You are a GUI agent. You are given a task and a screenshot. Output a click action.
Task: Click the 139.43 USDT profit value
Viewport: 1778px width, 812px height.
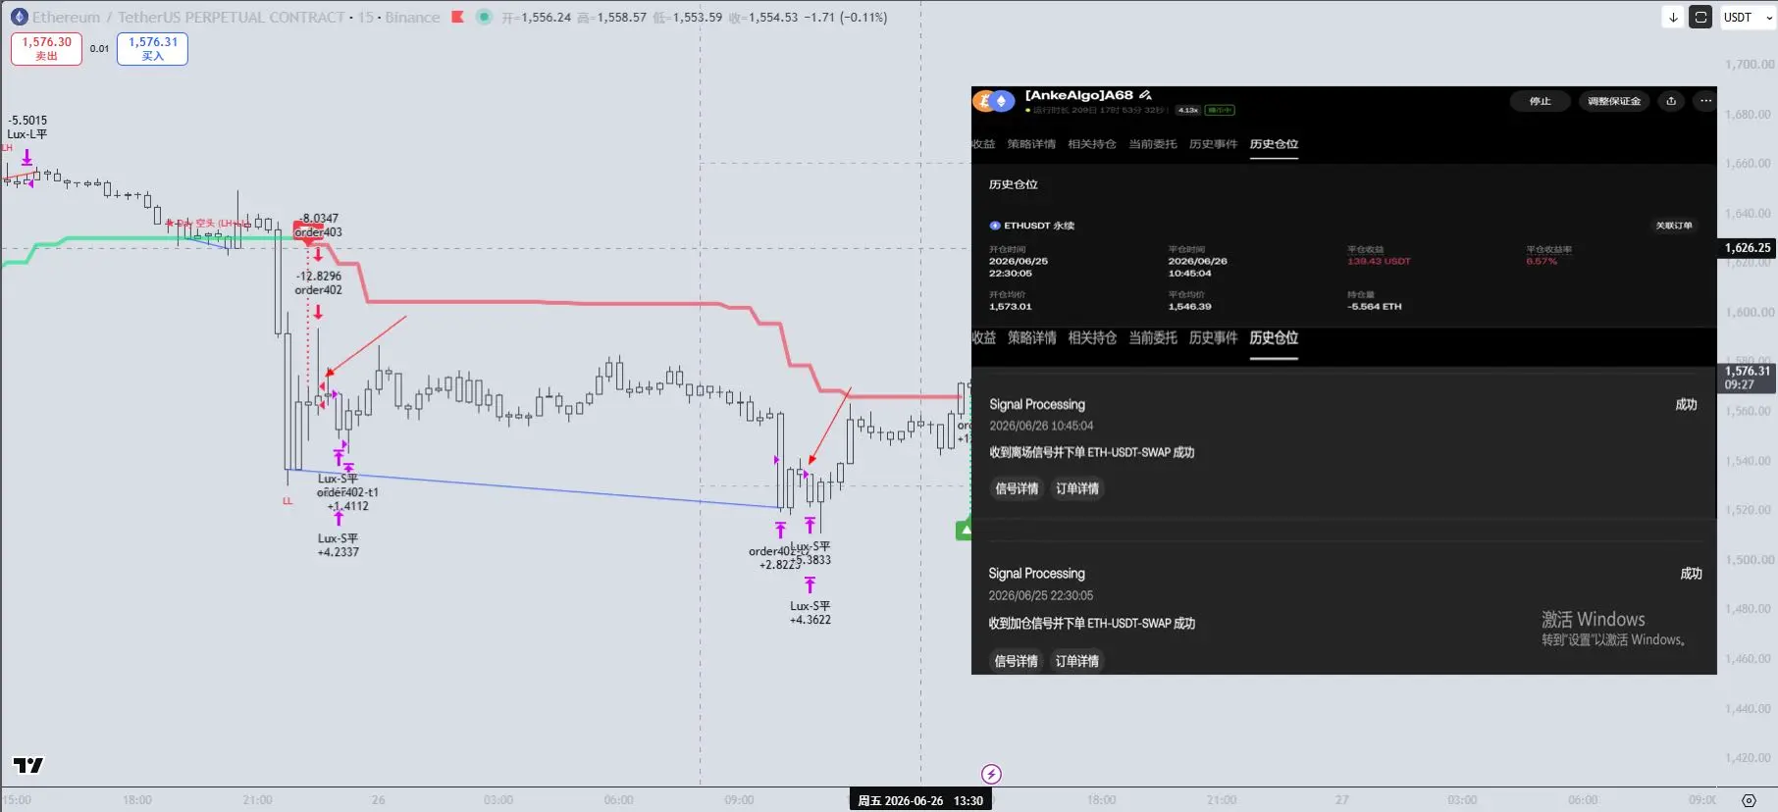[1379, 261]
